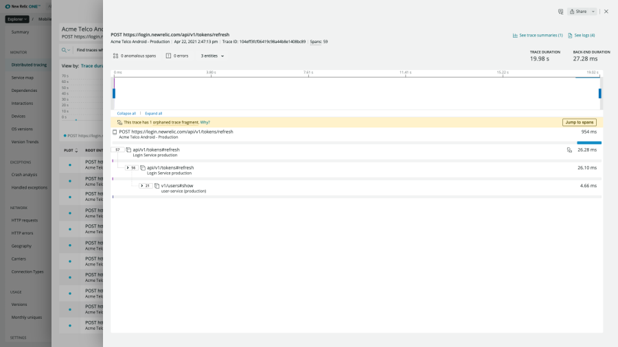618x347 pixels.
Task: Expand the 21 spans under v1/users#show
Action: coord(145,185)
